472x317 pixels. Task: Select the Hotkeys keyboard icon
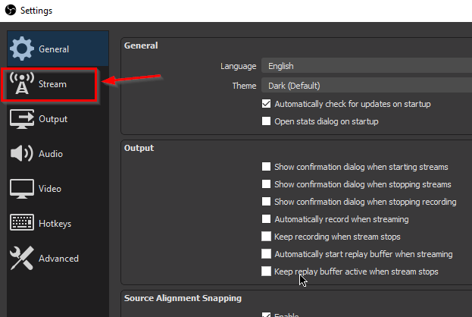(22, 222)
